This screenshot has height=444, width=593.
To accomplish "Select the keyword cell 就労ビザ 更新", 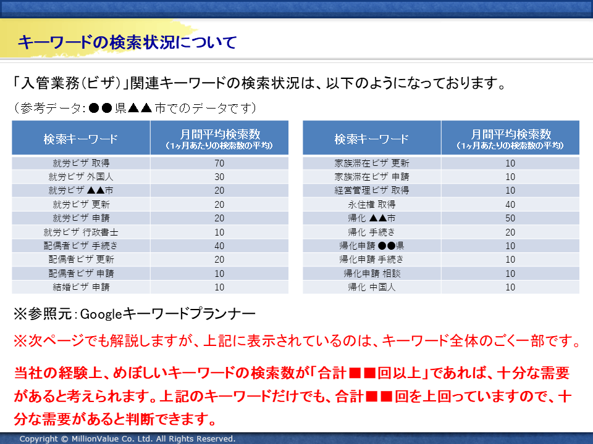I will (81, 204).
